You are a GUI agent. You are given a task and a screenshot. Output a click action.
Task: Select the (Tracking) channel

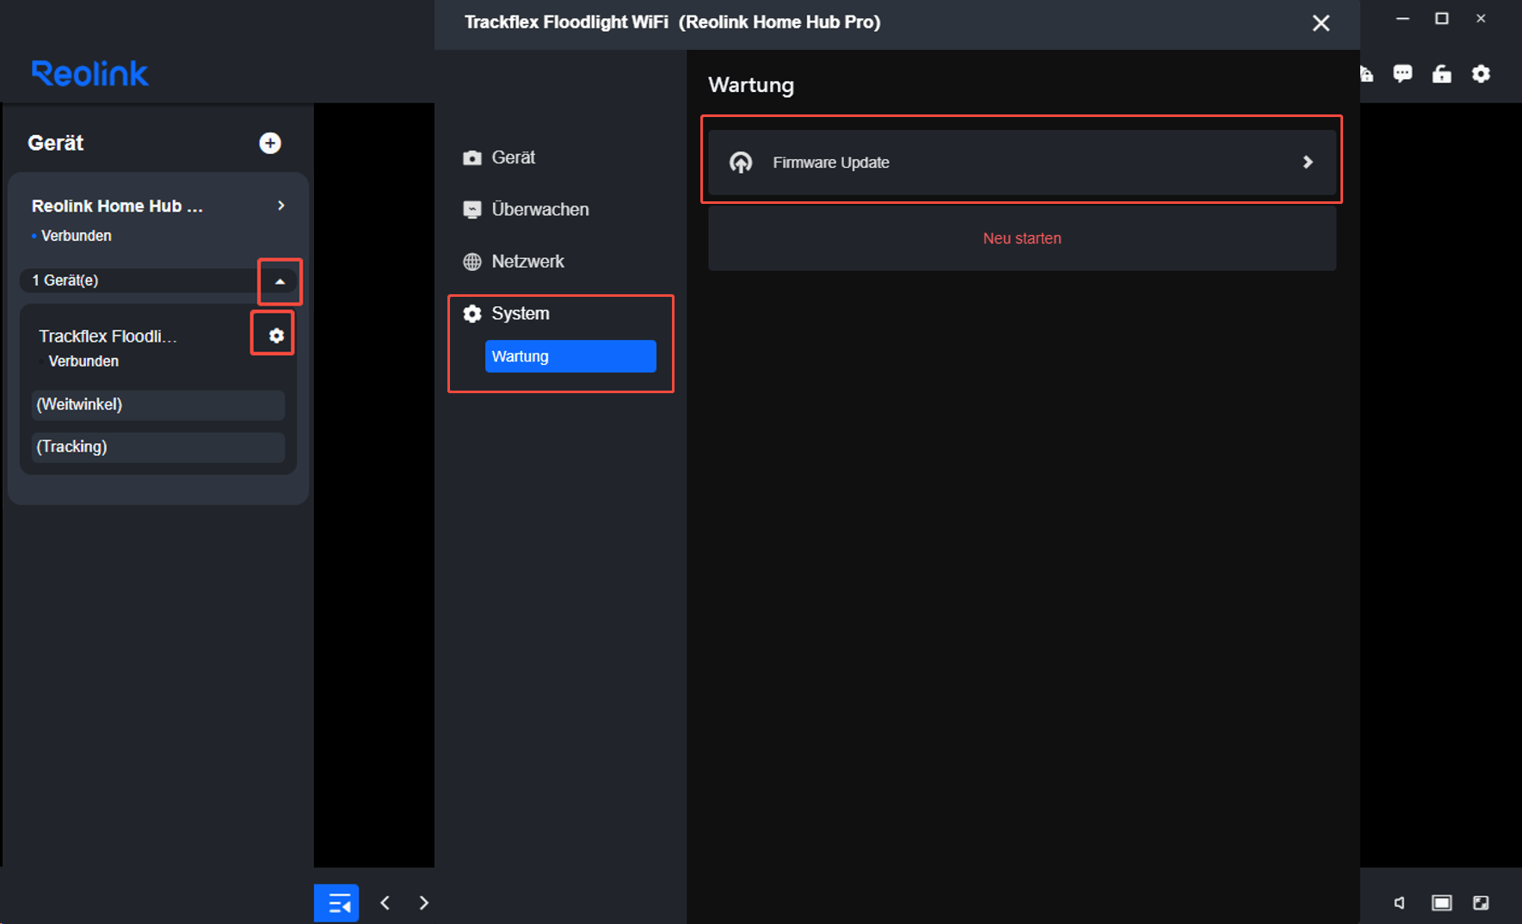158,447
